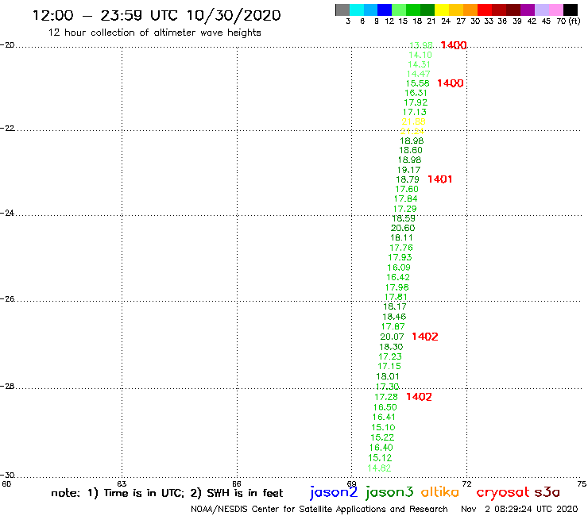Image resolution: width=588 pixels, height=516 pixels.
Task: Select the s3a satellite label
Action: [x=547, y=492]
